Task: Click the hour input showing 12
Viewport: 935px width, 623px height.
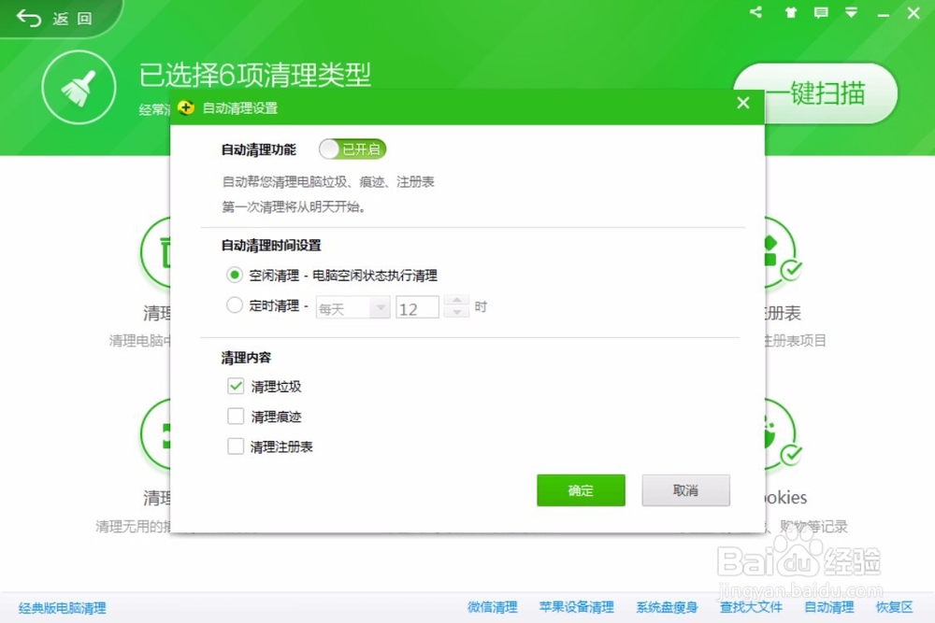Action: [417, 307]
